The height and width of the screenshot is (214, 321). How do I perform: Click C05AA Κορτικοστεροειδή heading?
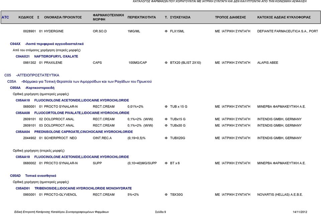coord(32,88)
